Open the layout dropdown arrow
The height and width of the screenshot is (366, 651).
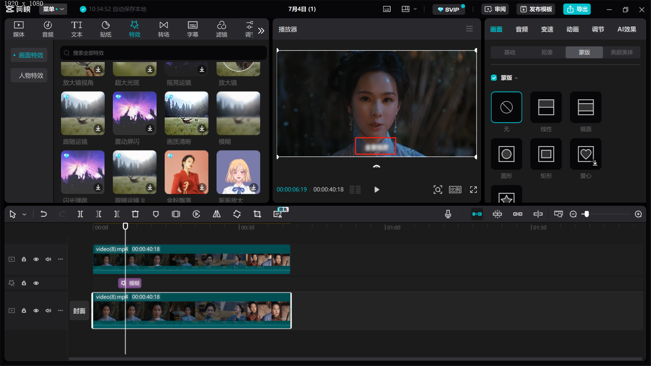(415, 9)
